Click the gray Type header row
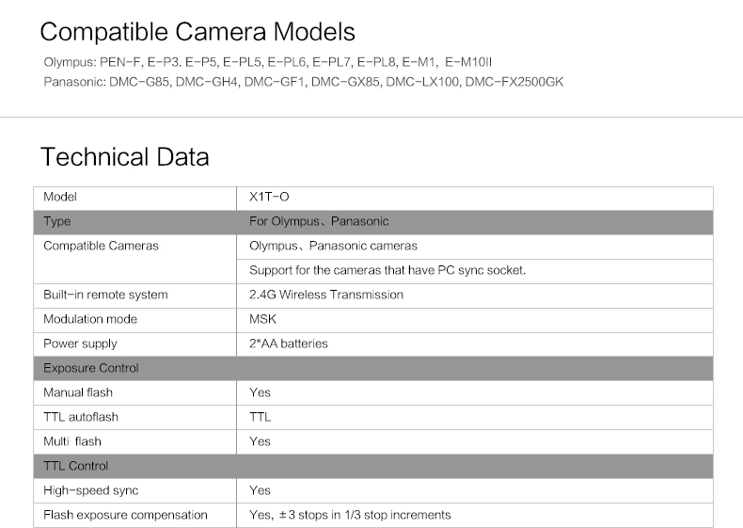 point(372,222)
